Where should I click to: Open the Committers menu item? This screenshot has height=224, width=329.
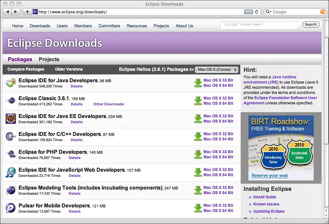click(x=109, y=26)
